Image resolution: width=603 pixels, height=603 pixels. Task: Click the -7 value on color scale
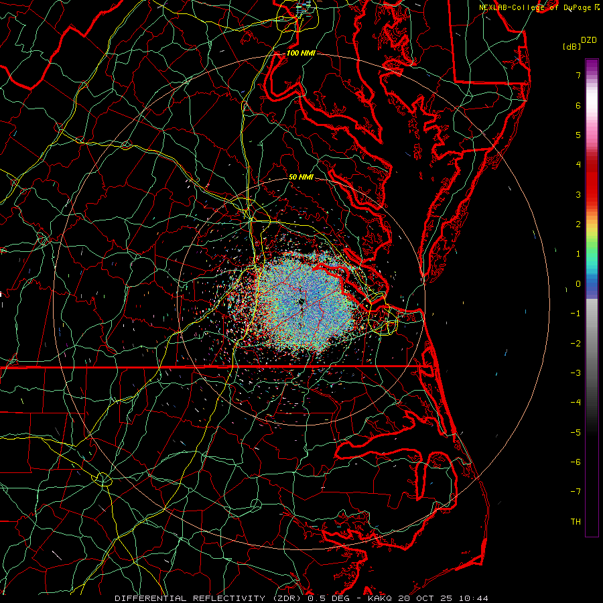coord(576,492)
